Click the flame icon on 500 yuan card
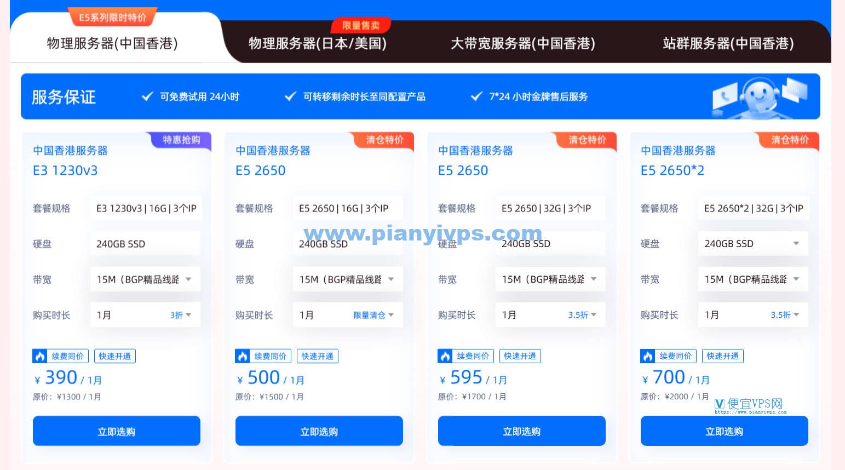The image size is (845, 470). (x=242, y=357)
